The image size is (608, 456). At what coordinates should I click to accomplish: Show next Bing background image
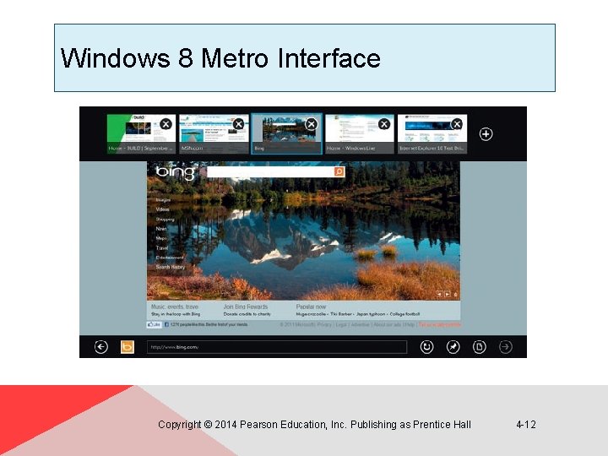click(x=447, y=295)
